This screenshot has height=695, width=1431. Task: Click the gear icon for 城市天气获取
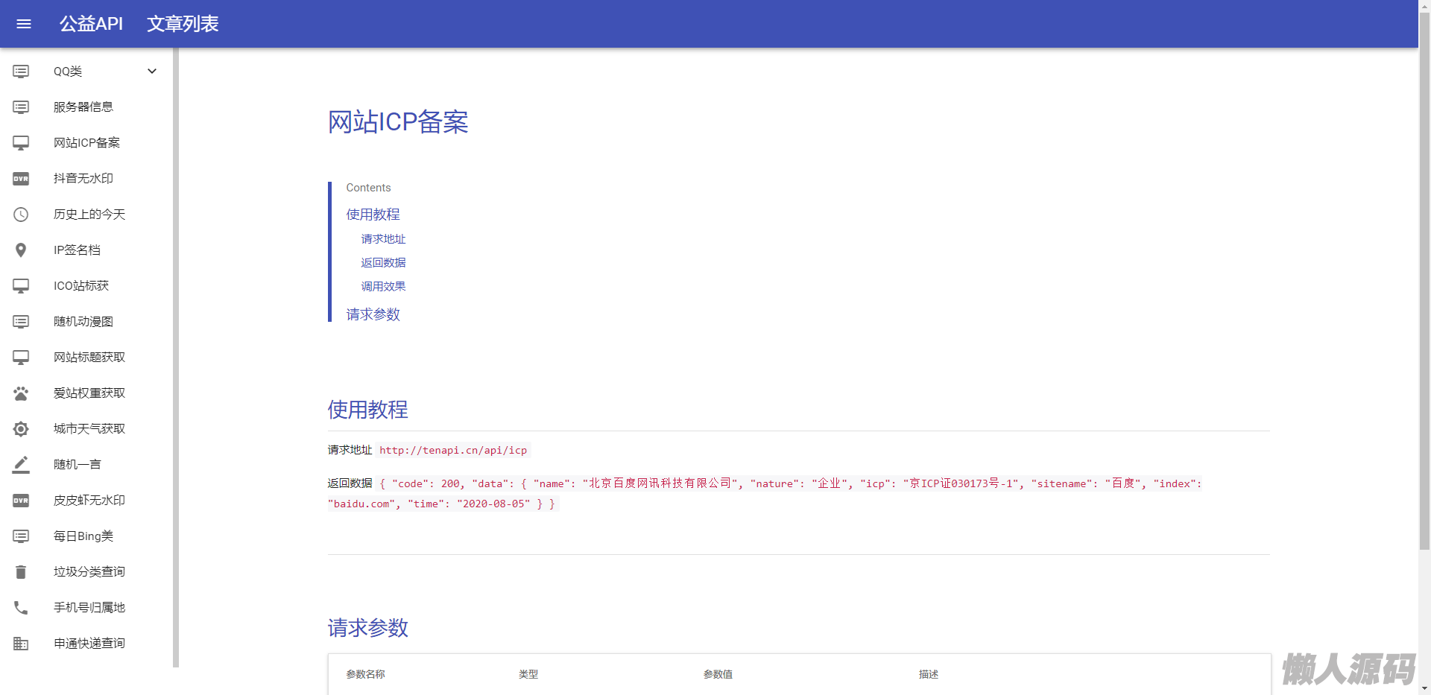point(21,429)
